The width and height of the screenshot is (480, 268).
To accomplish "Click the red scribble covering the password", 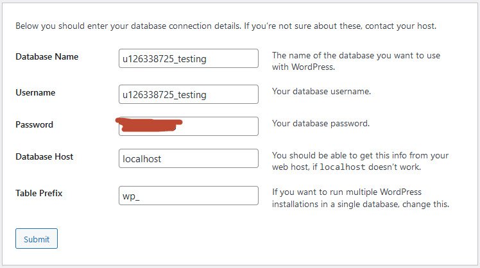I will click(149, 125).
